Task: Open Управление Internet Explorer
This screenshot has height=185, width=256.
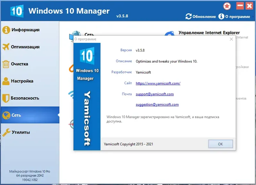Action: [209, 33]
